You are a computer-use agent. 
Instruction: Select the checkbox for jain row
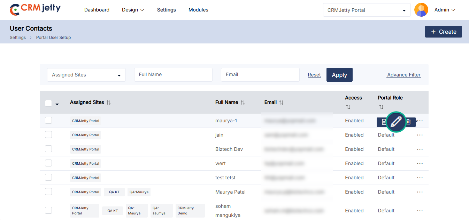(x=48, y=135)
